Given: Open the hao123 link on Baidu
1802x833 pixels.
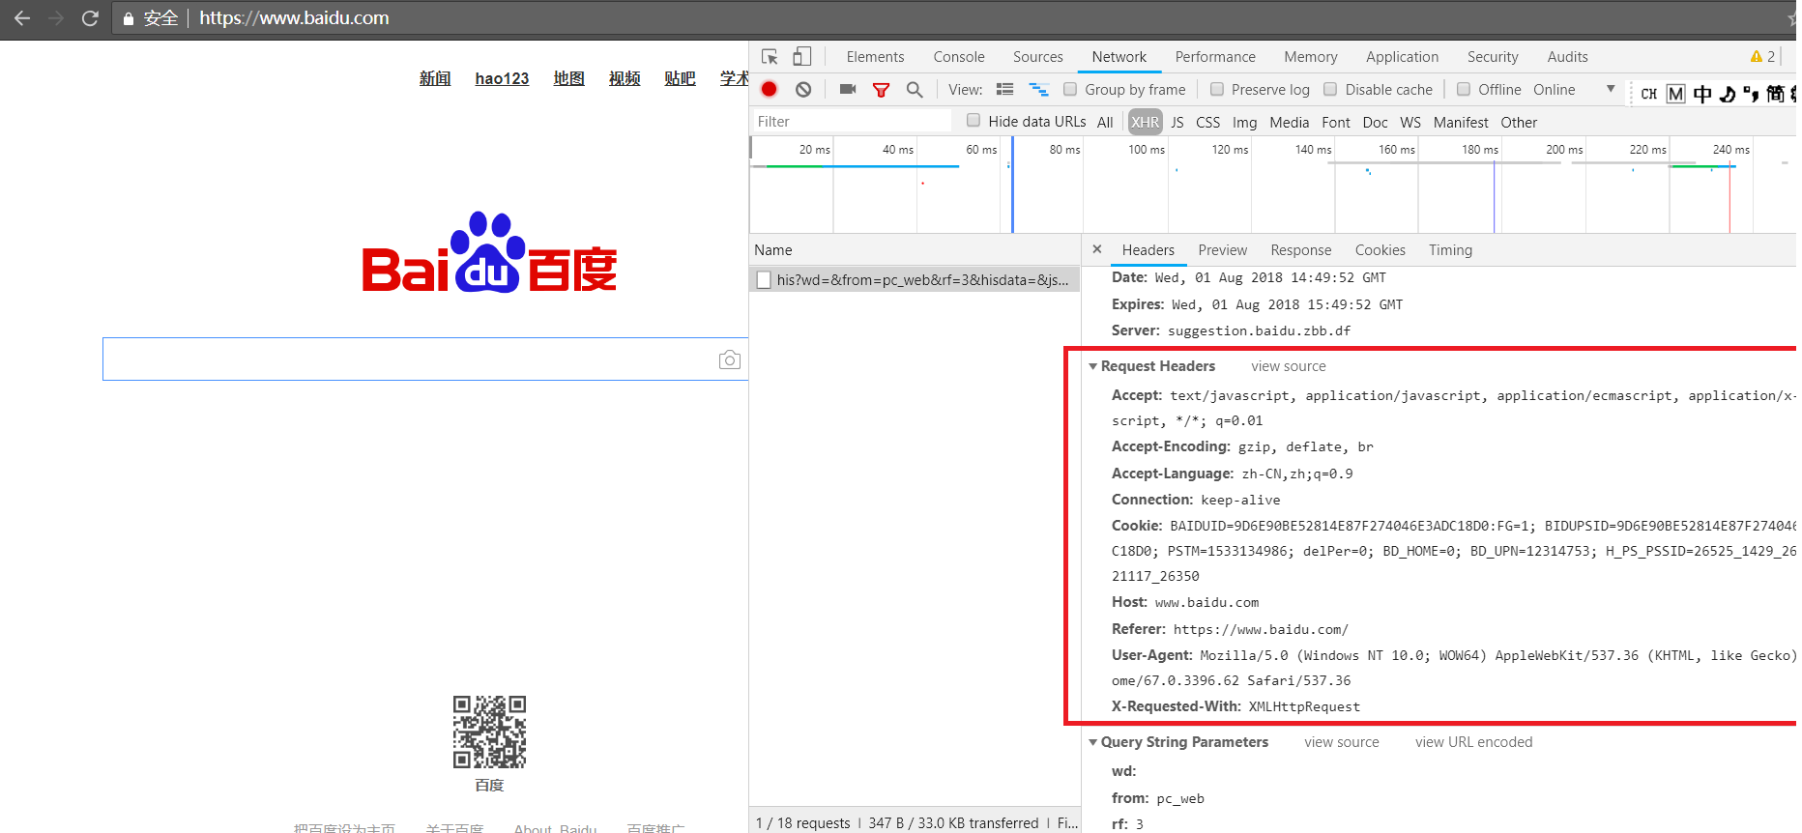Looking at the screenshot, I should [x=502, y=78].
